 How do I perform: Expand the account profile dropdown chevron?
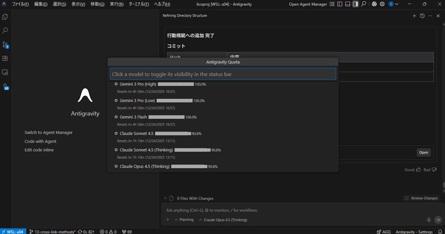pyautogui.click(x=397, y=4)
